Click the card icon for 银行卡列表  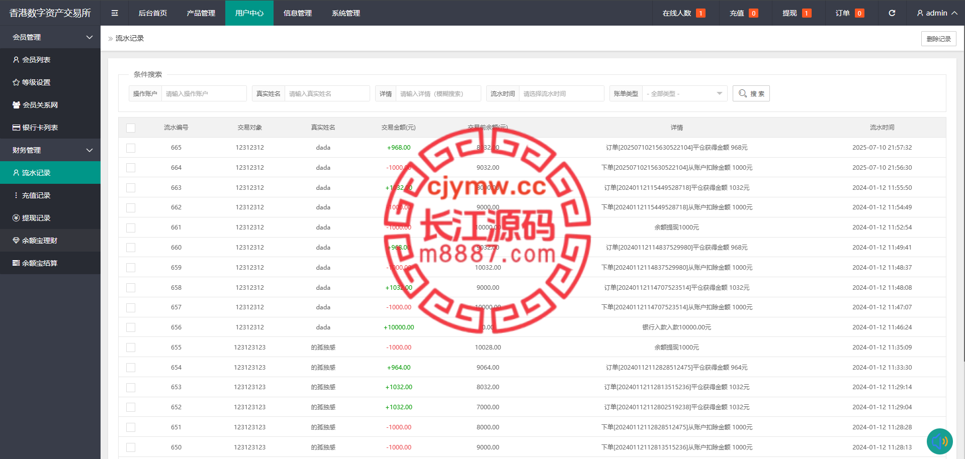[16, 128]
